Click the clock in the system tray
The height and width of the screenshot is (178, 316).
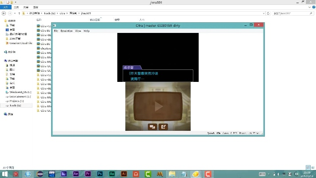tap(307, 174)
